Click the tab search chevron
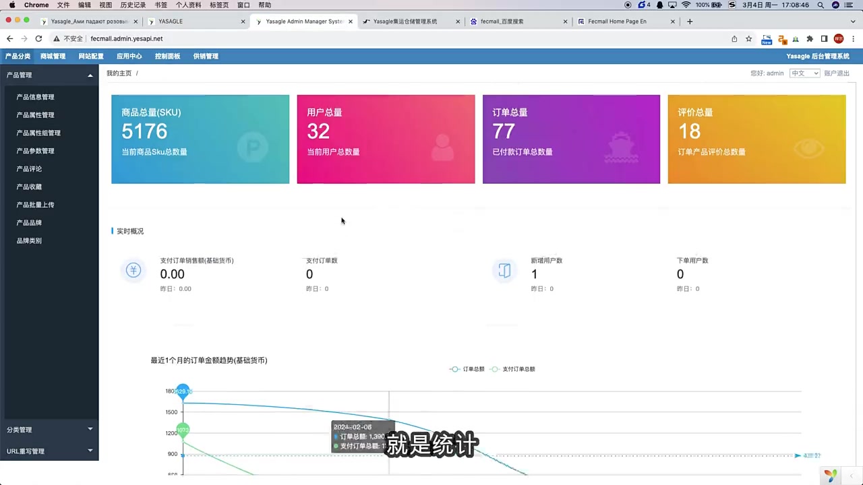 pos(853,22)
